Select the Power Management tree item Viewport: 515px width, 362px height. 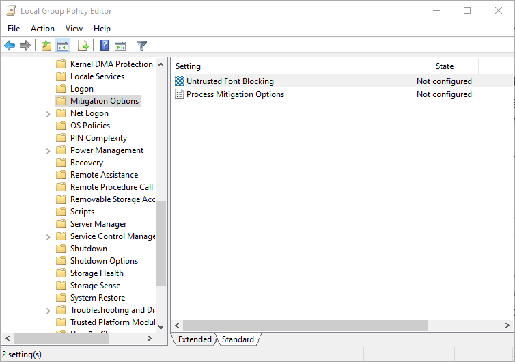107,150
